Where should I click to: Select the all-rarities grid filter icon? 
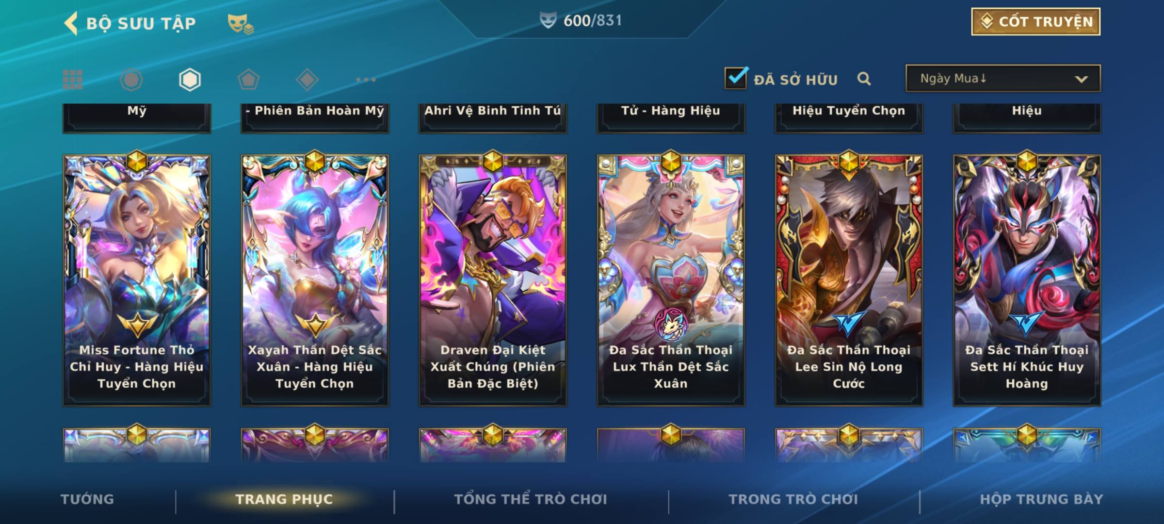(x=73, y=80)
